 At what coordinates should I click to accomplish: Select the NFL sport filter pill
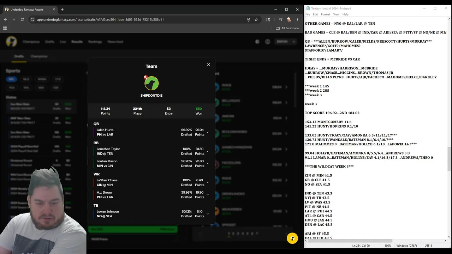click(x=12, y=79)
